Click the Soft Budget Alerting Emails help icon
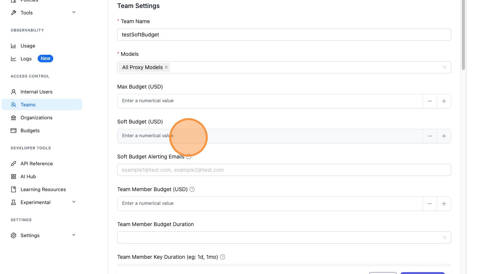Viewport: 490px width, 274px height. 189,157
